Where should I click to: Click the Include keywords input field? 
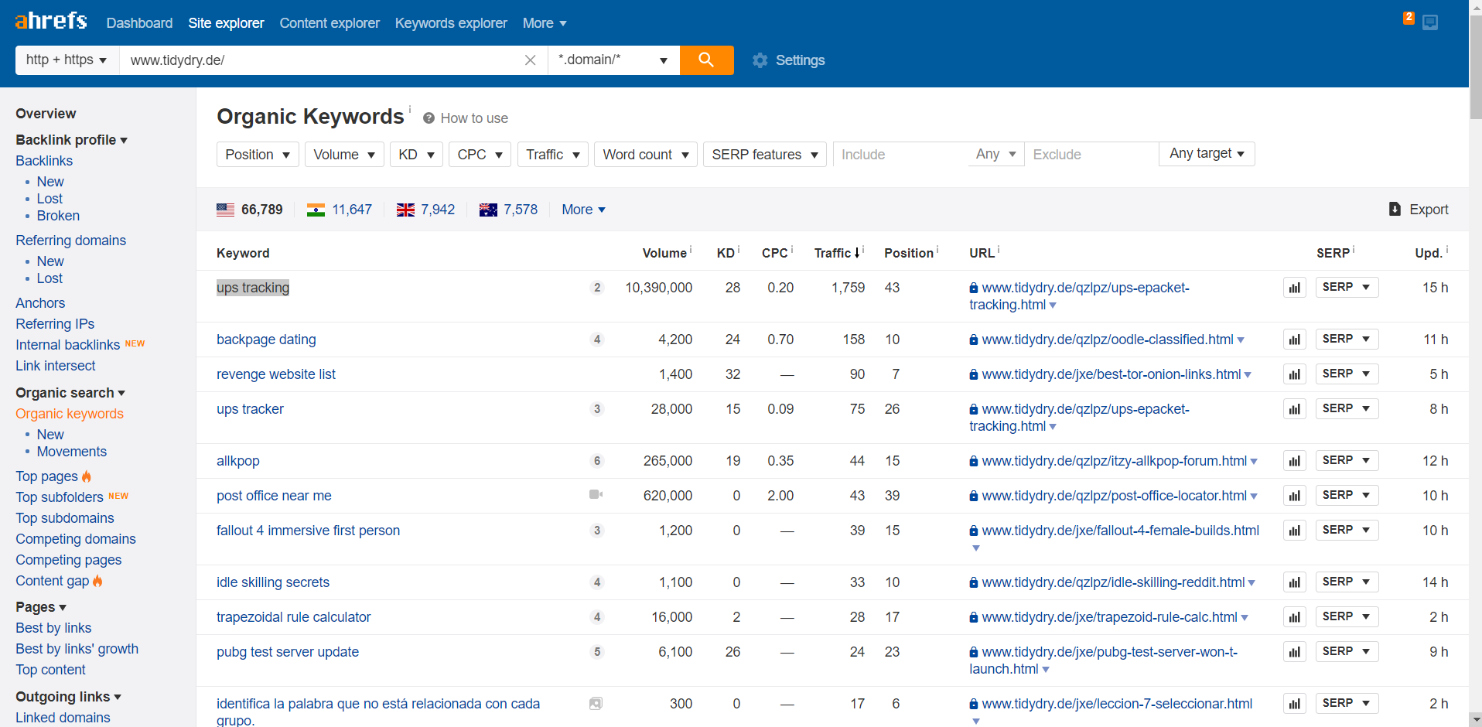point(900,155)
